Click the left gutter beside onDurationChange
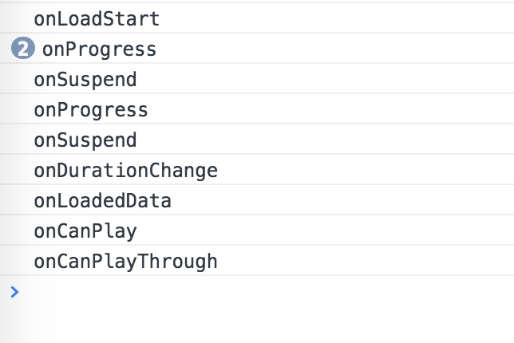The height and width of the screenshot is (343, 514). (17, 171)
